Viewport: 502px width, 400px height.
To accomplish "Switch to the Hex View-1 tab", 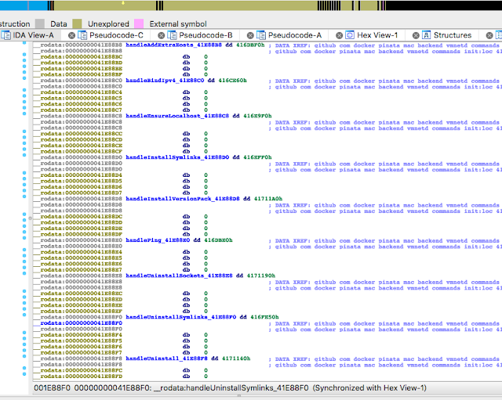I will click(x=377, y=35).
